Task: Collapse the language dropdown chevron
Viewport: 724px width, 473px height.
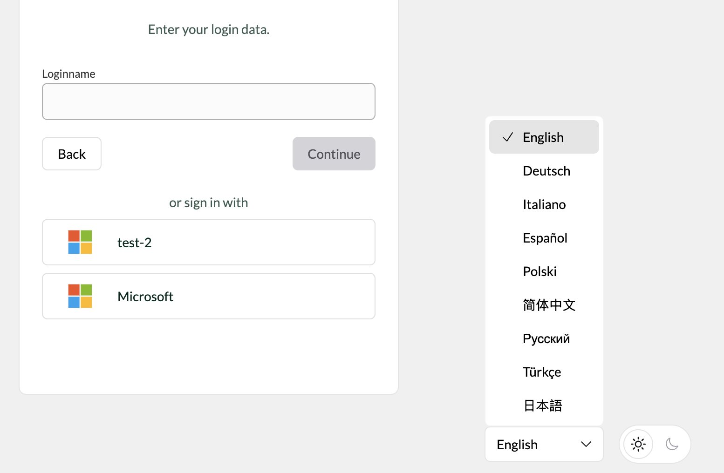Action: [x=586, y=444]
